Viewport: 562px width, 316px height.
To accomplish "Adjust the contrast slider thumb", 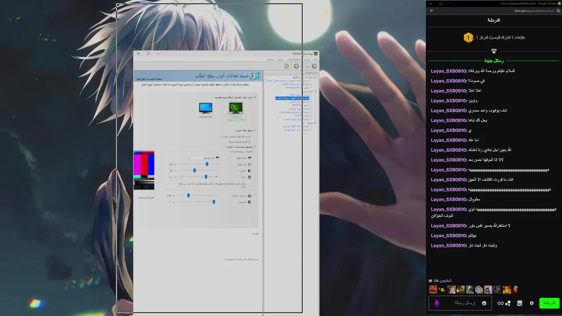I will coord(195,170).
